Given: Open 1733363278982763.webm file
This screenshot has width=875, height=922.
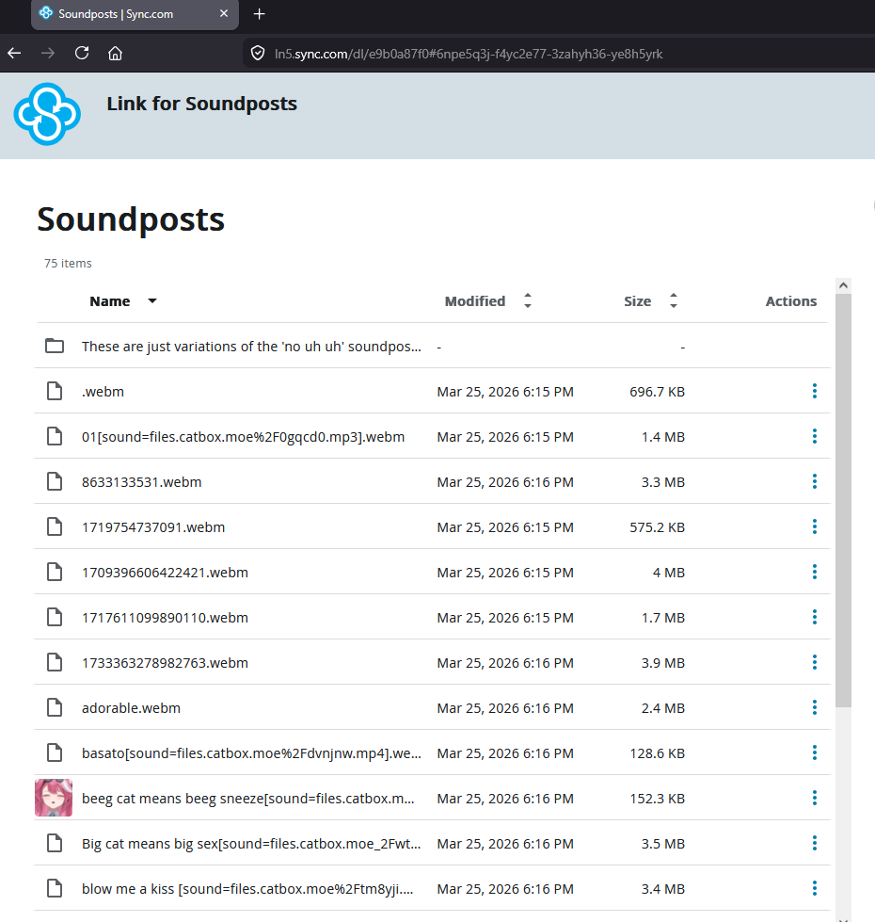Looking at the screenshot, I should (165, 663).
